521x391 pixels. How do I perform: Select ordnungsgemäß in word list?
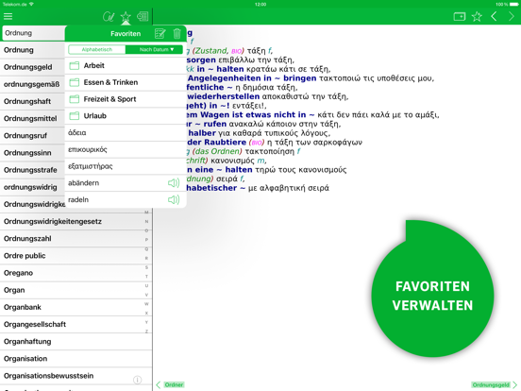(x=32, y=84)
